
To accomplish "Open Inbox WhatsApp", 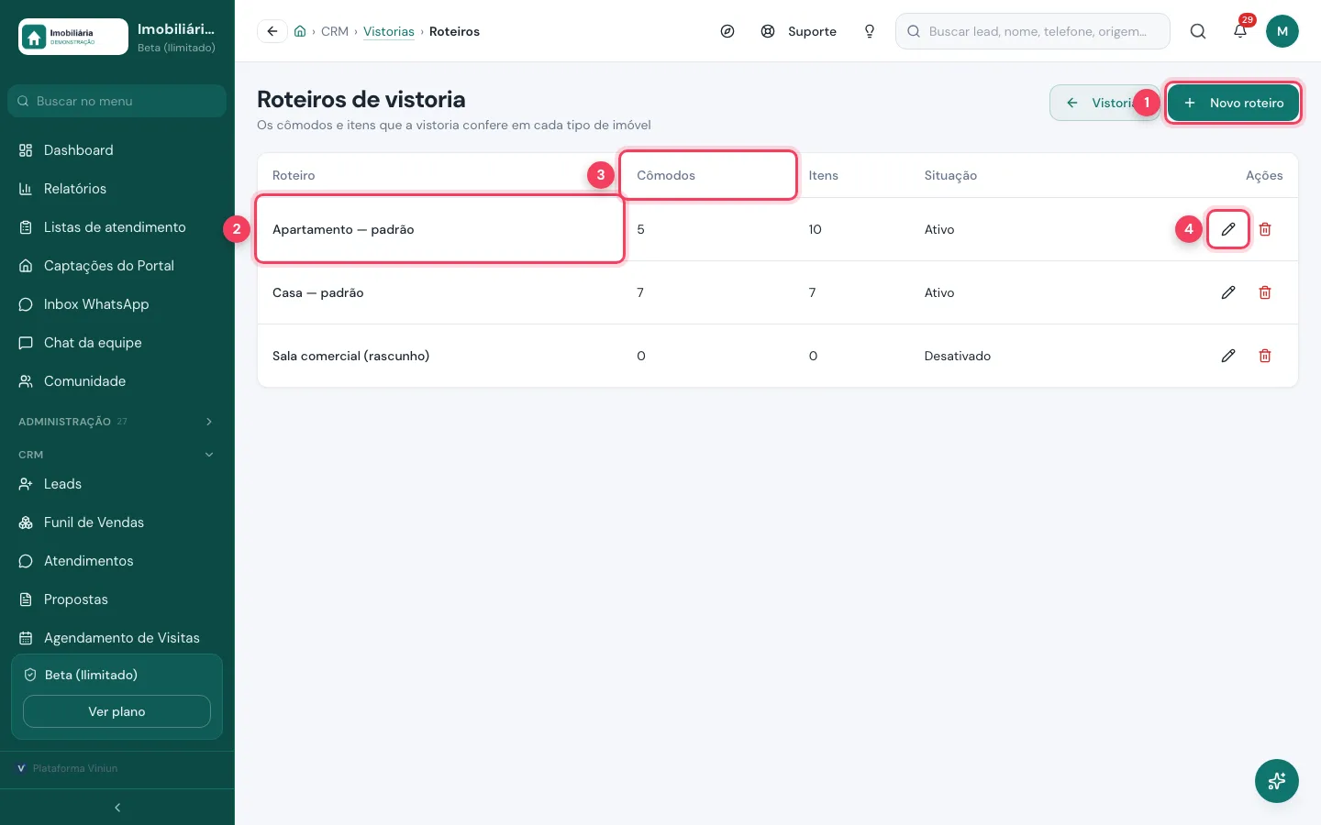I will (117, 304).
